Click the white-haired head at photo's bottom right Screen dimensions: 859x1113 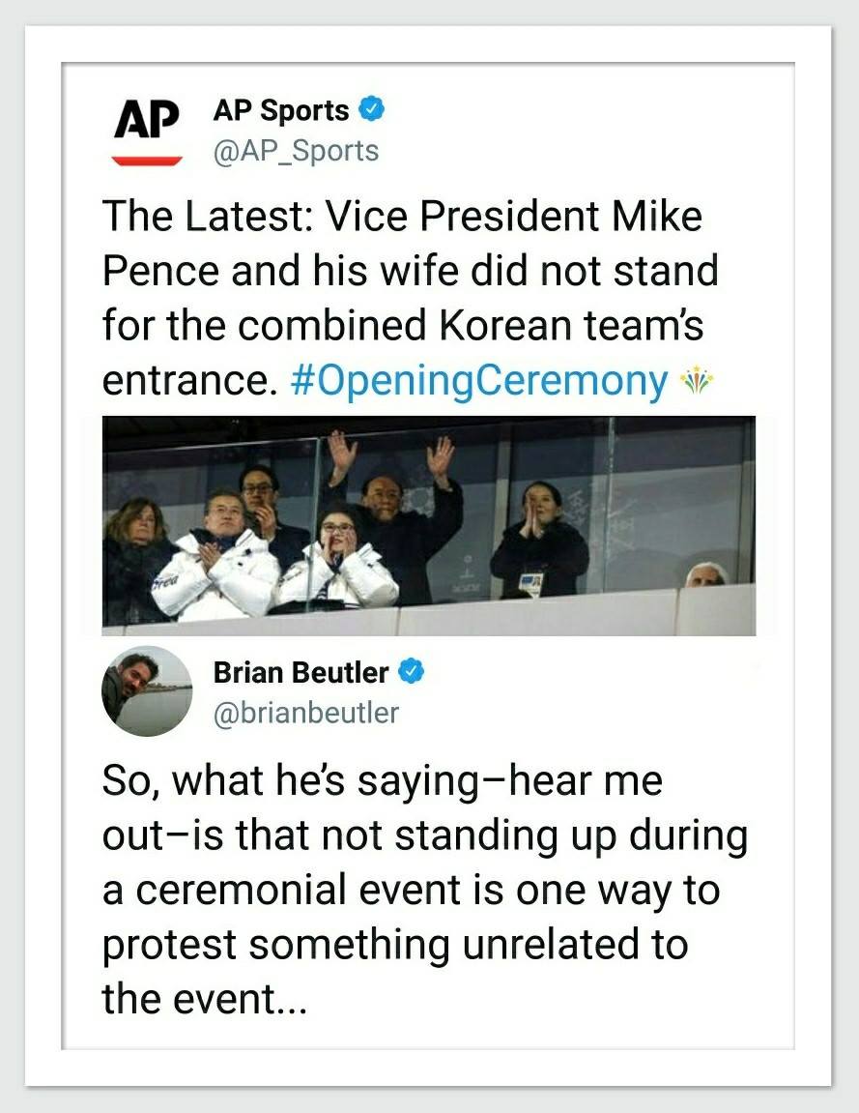pyautogui.click(x=705, y=574)
